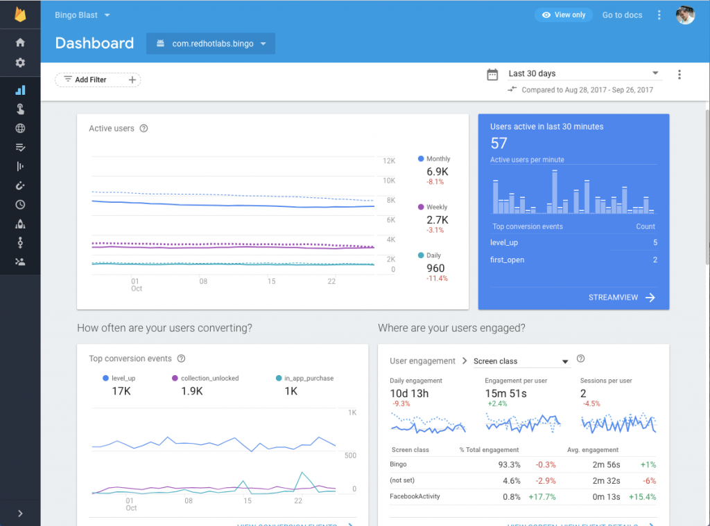Open the Last 30 days date dropdown

point(583,73)
